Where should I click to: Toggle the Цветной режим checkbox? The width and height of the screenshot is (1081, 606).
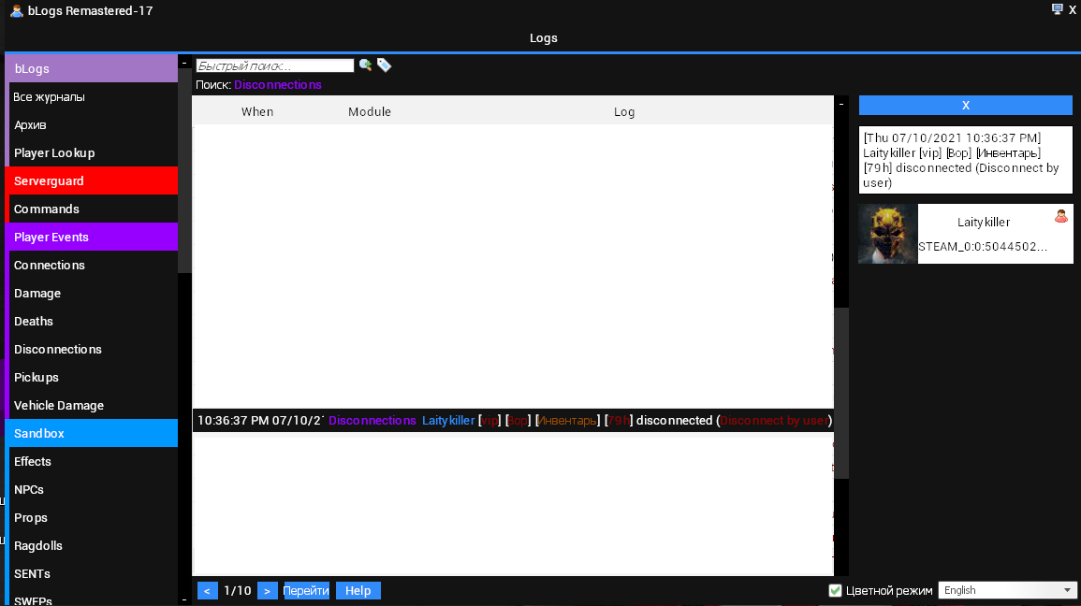coord(835,590)
